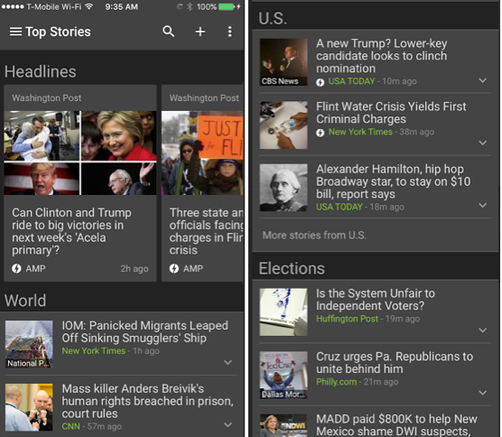
Task: Tap the 2h ago timestamp
Action: point(135,268)
